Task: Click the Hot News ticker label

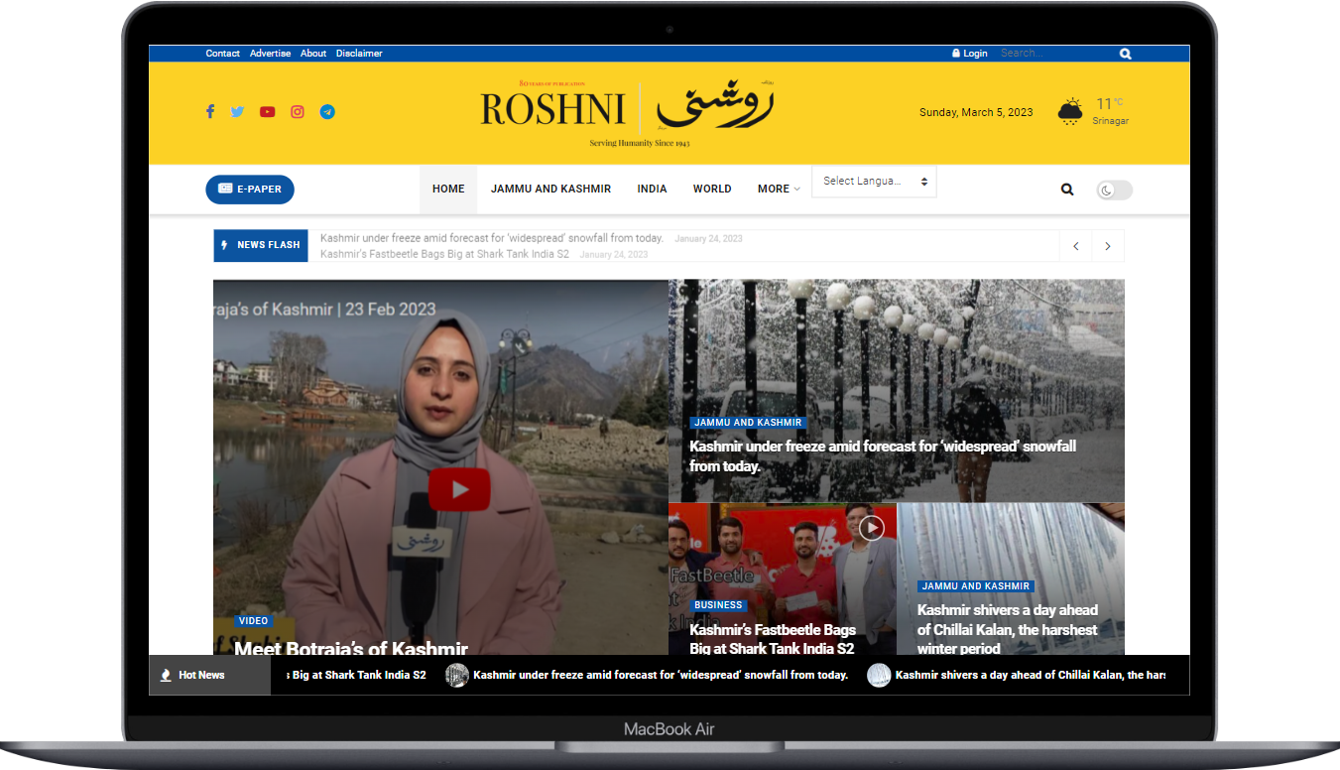Action: tap(209, 675)
